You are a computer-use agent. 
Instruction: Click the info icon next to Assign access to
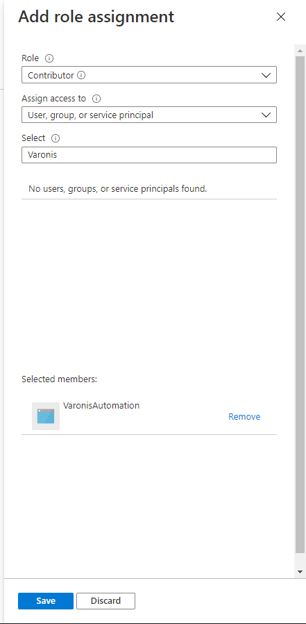tap(96, 98)
